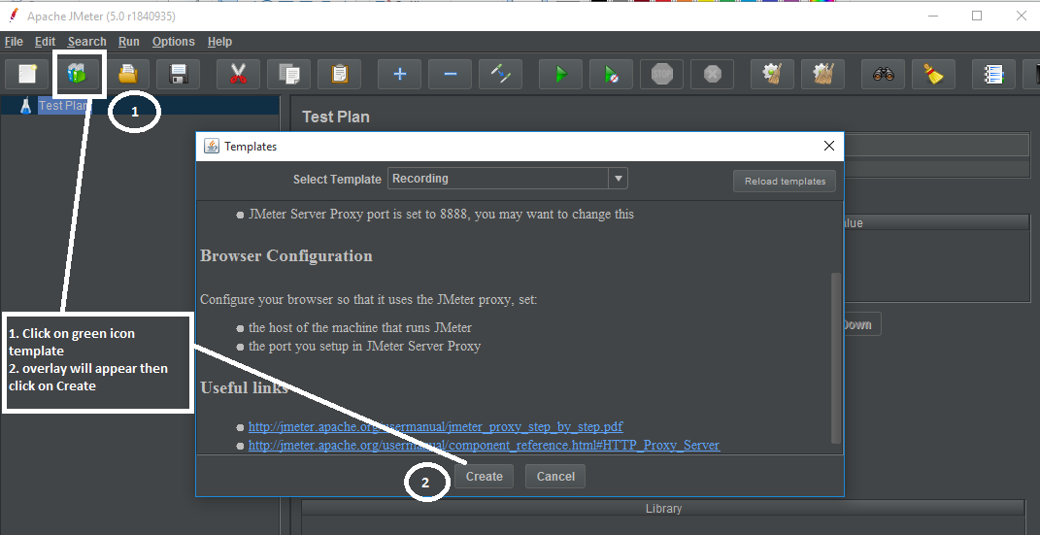Open jmeter_proxy_step_by_step.pdf link

[x=435, y=426]
